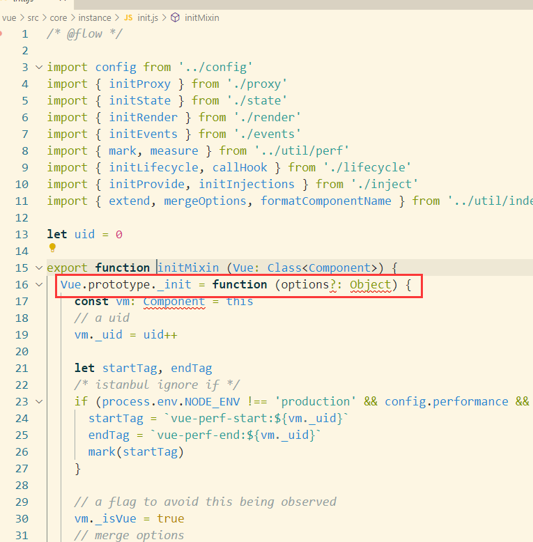Click the underlined 'Object' type annotation
Image resolution: width=533 pixels, height=542 pixels.
[371, 284]
